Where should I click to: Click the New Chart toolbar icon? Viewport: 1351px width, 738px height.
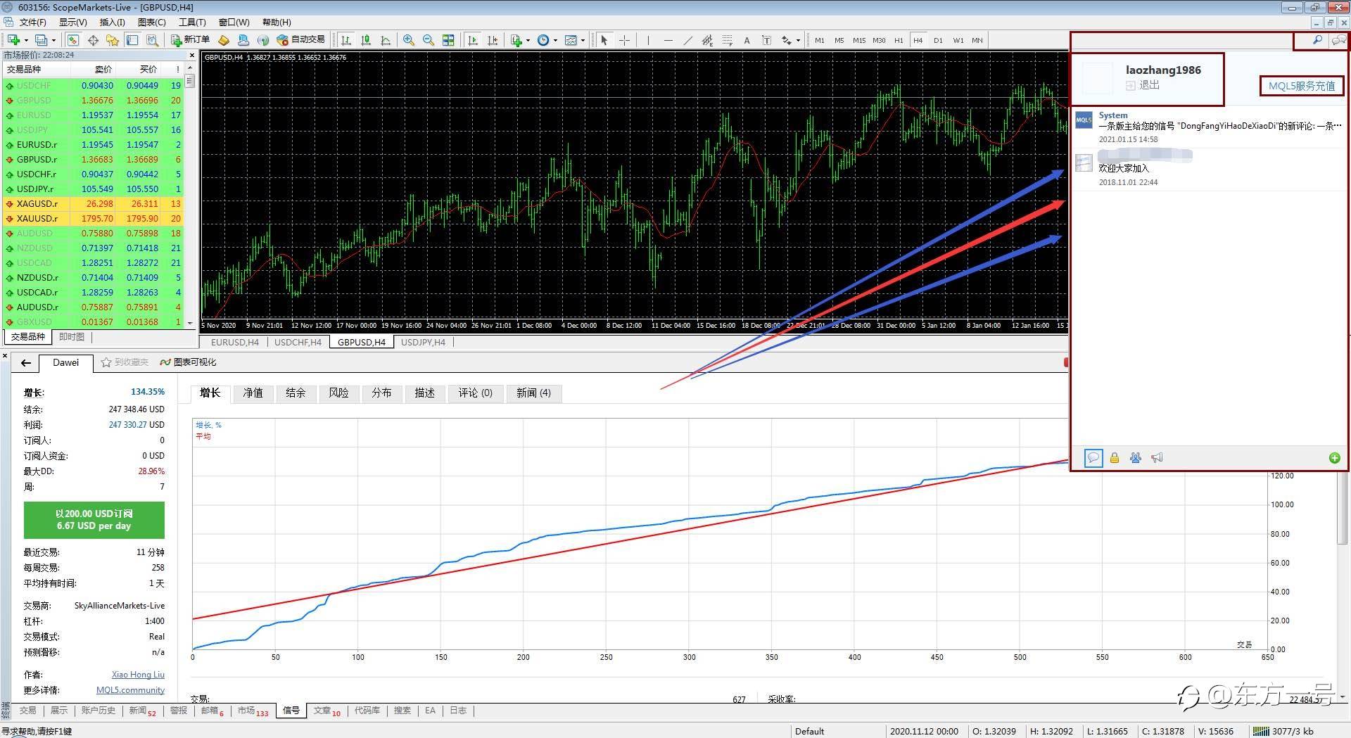tap(13, 40)
